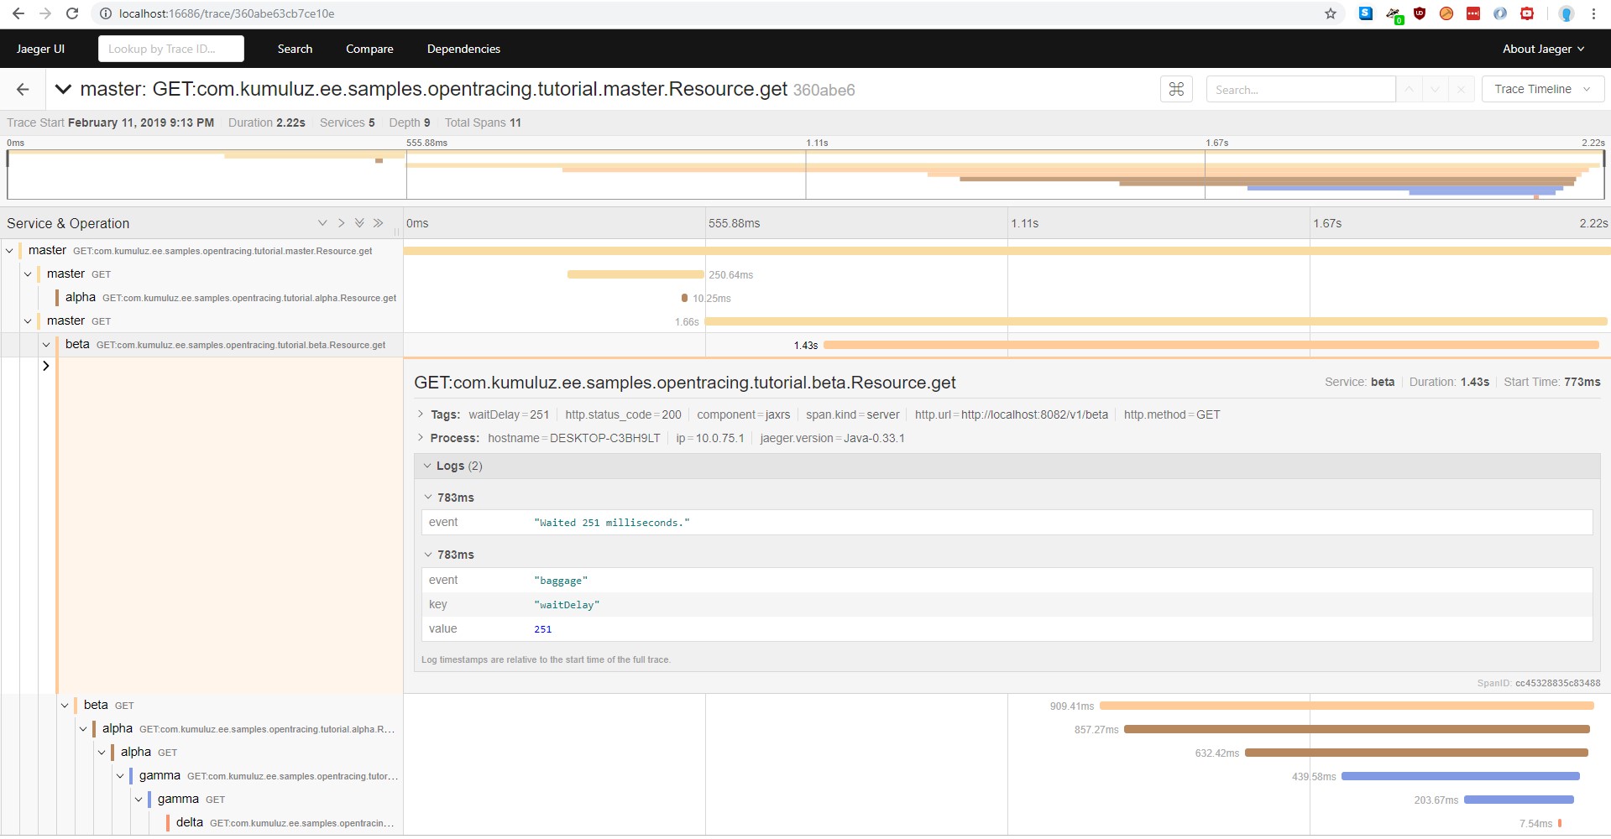Open the About Jaeger menu
The image size is (1611, 839).
point(1543,49)
